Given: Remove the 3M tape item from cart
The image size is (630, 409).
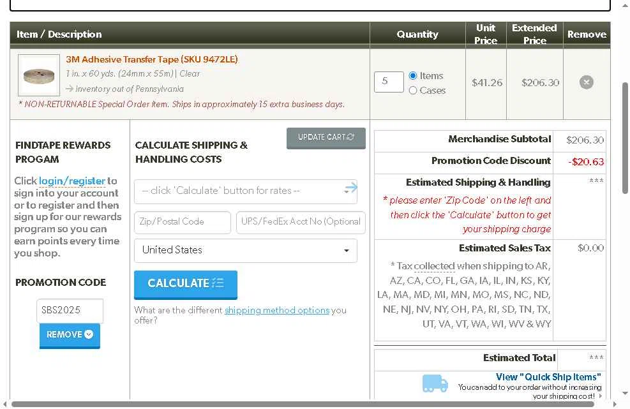Looking at the screenshot, I should point(586,82).
